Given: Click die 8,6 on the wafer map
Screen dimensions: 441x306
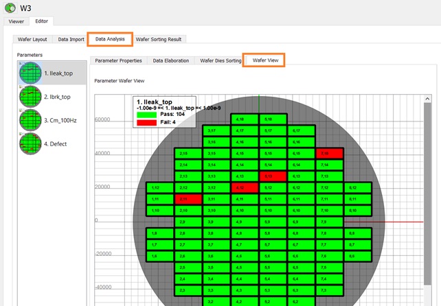Looking at the screenshot, I should click(358, 256).
